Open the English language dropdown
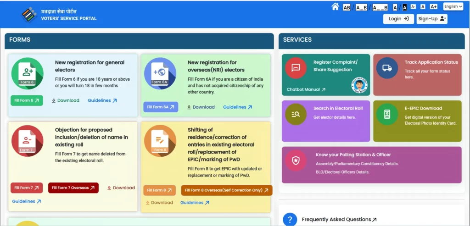The width and height of the screenshot is (470, 226). coord(453,6)
